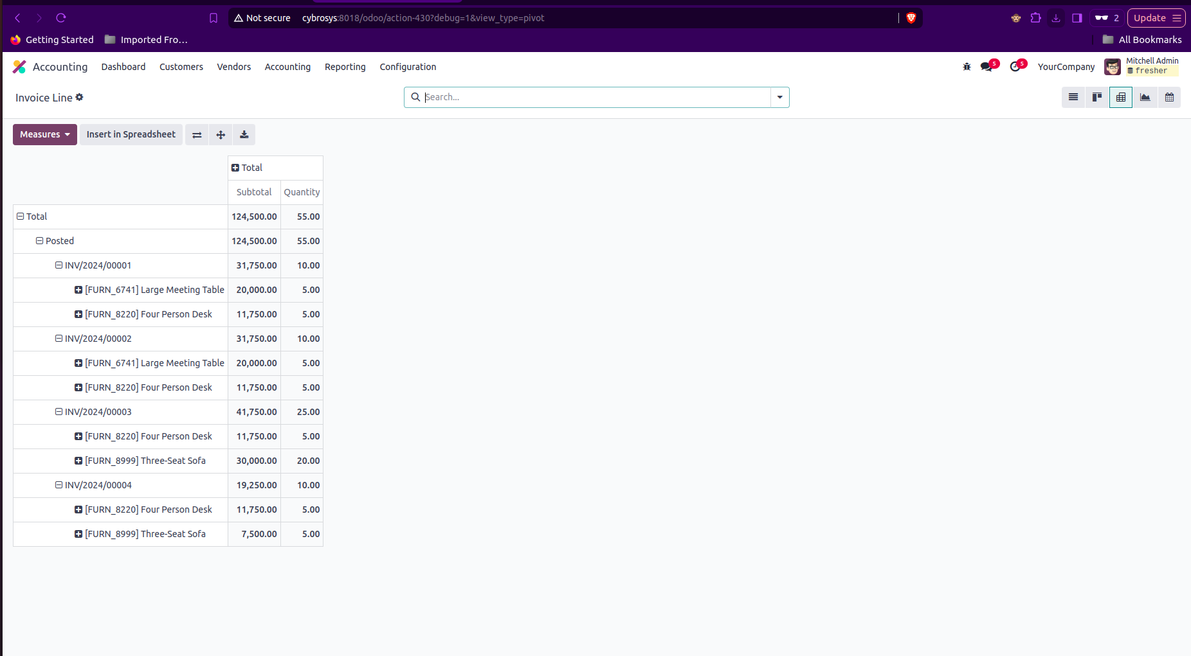The height and width of the screenshot is (656, 1191).
Task: Download the pivot table as xlsx
Action: [x=244, y=134]
